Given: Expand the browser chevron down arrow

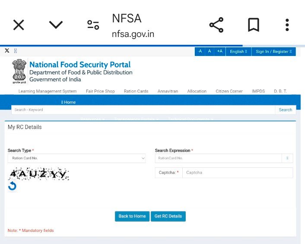Looking at the screenshot, I should pyautogui.click(x=56, y=25).
